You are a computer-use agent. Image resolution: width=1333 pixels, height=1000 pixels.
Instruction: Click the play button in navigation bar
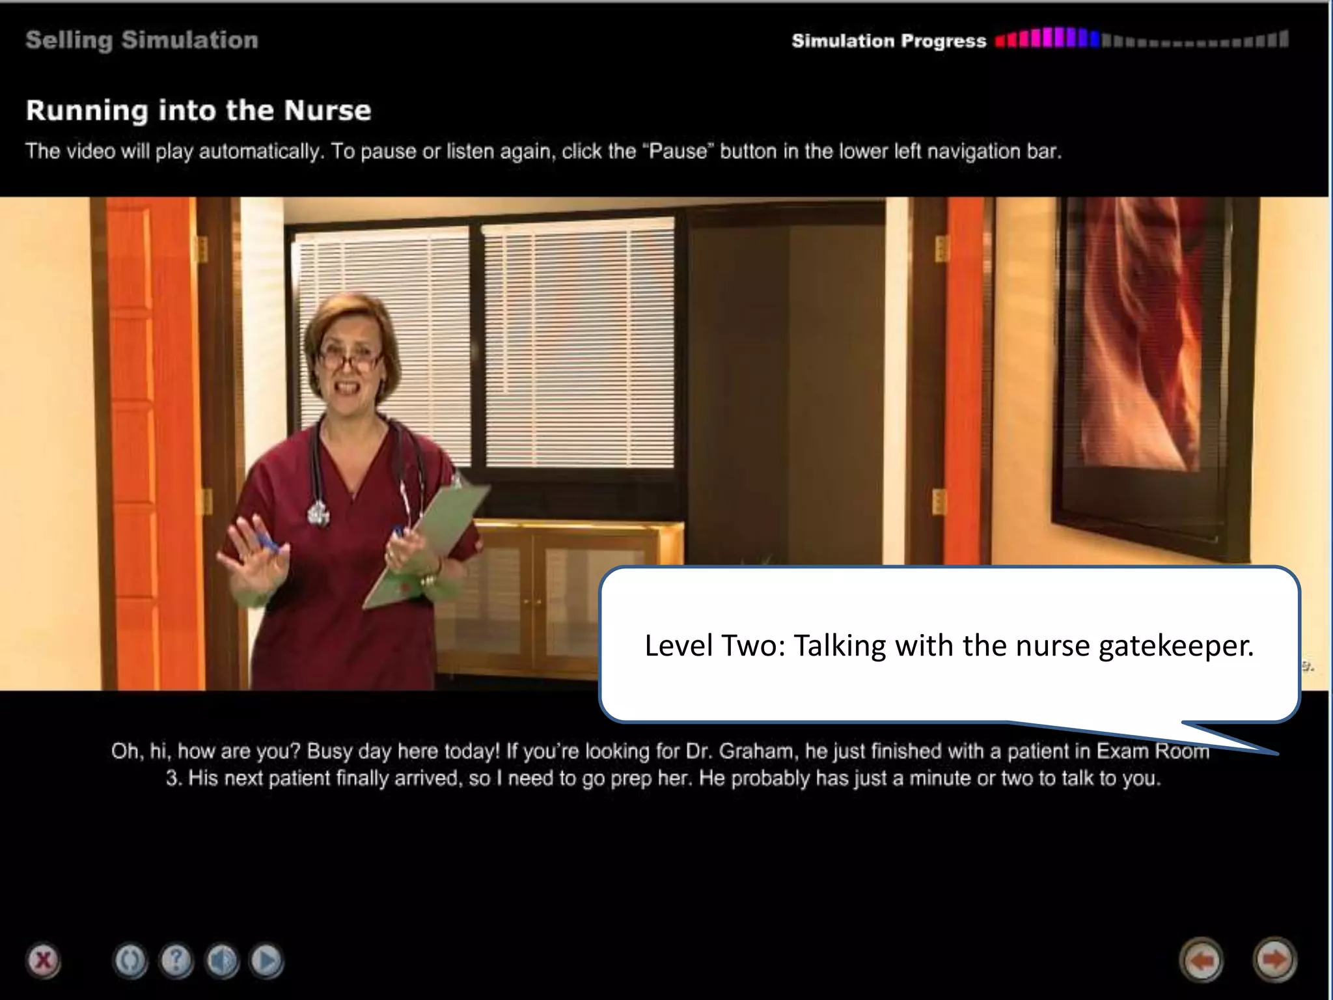(266, 960)
